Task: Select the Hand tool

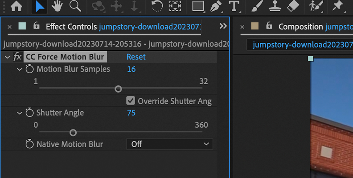Action: coord(57,6)
